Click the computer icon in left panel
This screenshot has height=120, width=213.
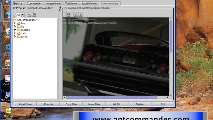point(34,15)
